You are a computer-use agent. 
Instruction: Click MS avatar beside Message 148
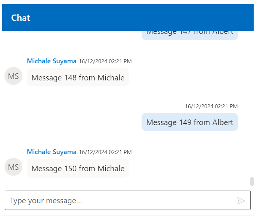(x=13, y=76)
